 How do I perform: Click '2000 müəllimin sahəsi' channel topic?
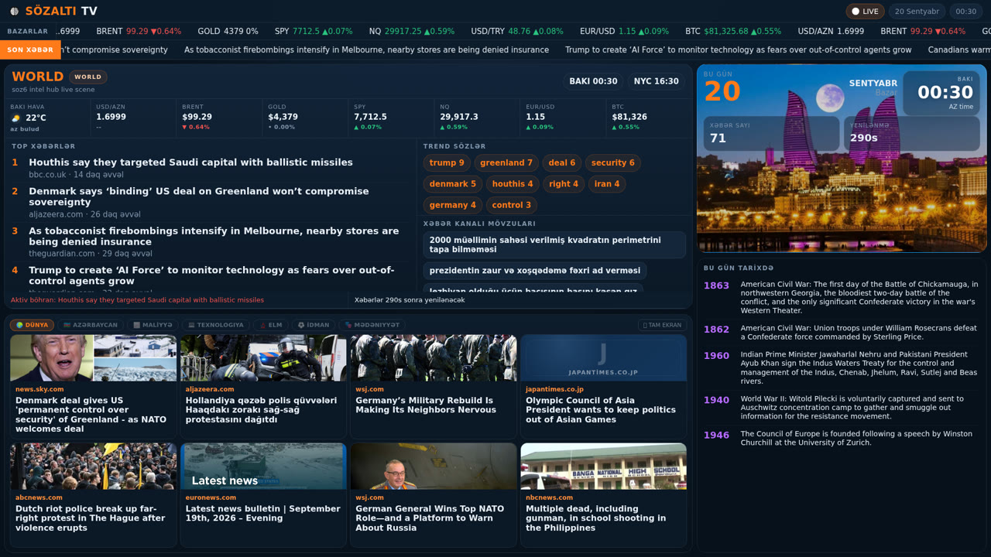click(554, 244)
